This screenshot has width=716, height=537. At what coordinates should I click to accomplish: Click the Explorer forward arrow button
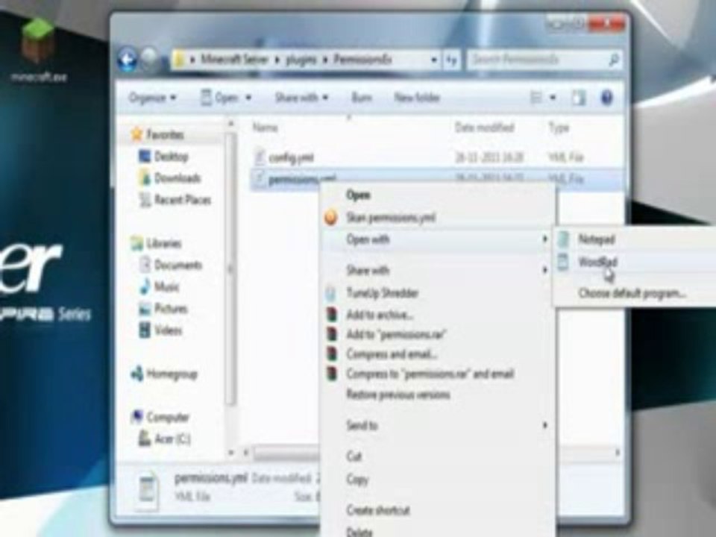(149, 60)
